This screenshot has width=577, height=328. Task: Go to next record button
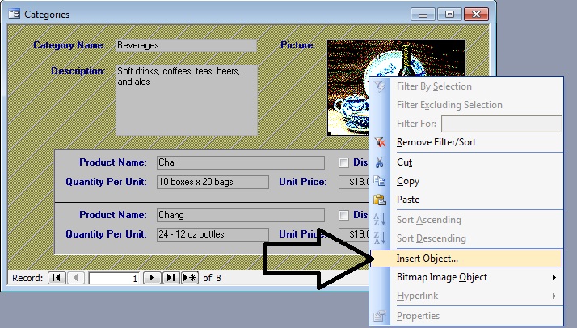(152, 278)
